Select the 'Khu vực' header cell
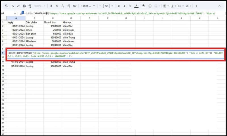This screenshot has width=227, height=136. pos(71,22)
